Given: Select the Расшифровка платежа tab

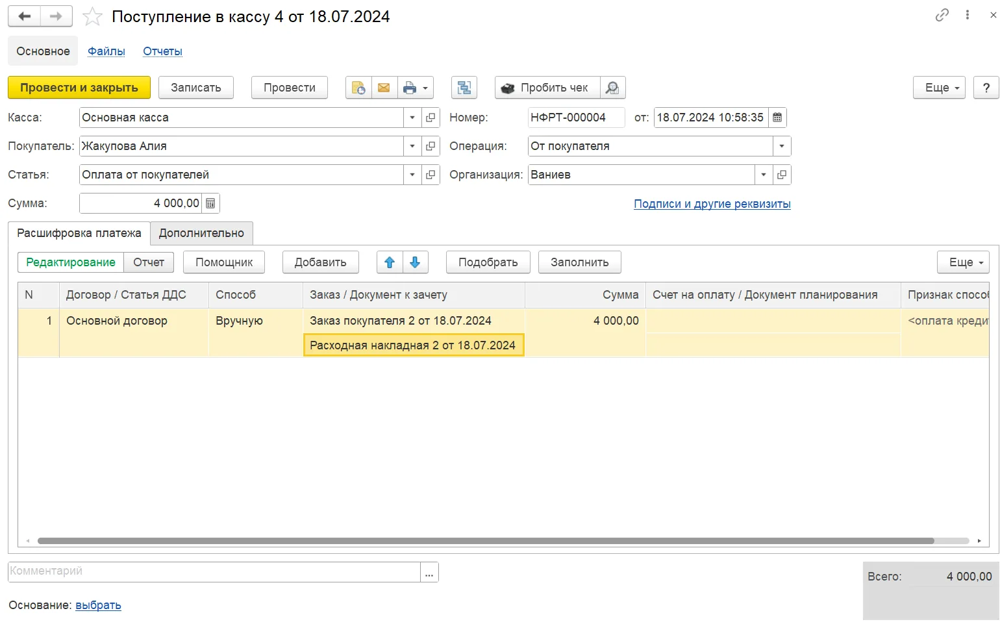Looking at the screenshot, I should [79, 233].
